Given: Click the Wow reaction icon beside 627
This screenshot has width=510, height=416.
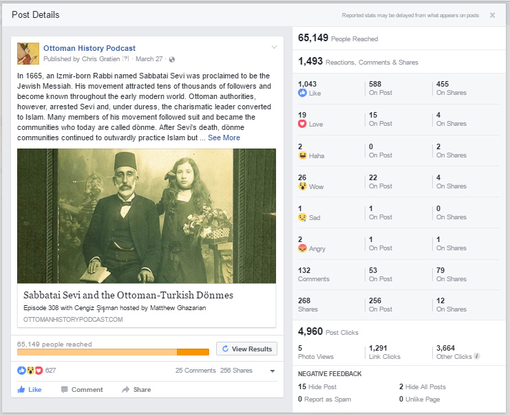Looking at the screenshot, I should click(x=30, y=370).
